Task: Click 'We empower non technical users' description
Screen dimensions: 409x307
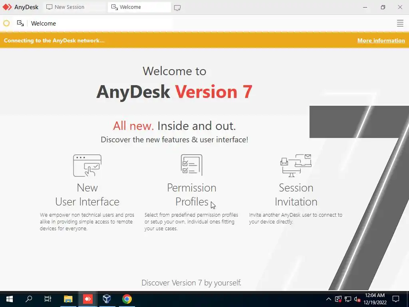Action: point(87,221)
